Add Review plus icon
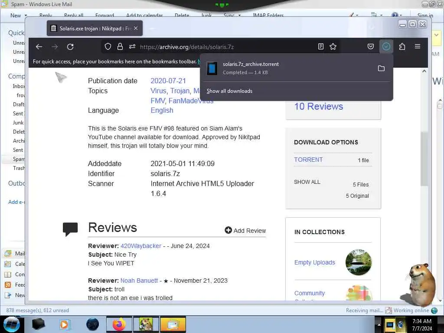Screen dimensions: 444x333 [x=228, y=230]
